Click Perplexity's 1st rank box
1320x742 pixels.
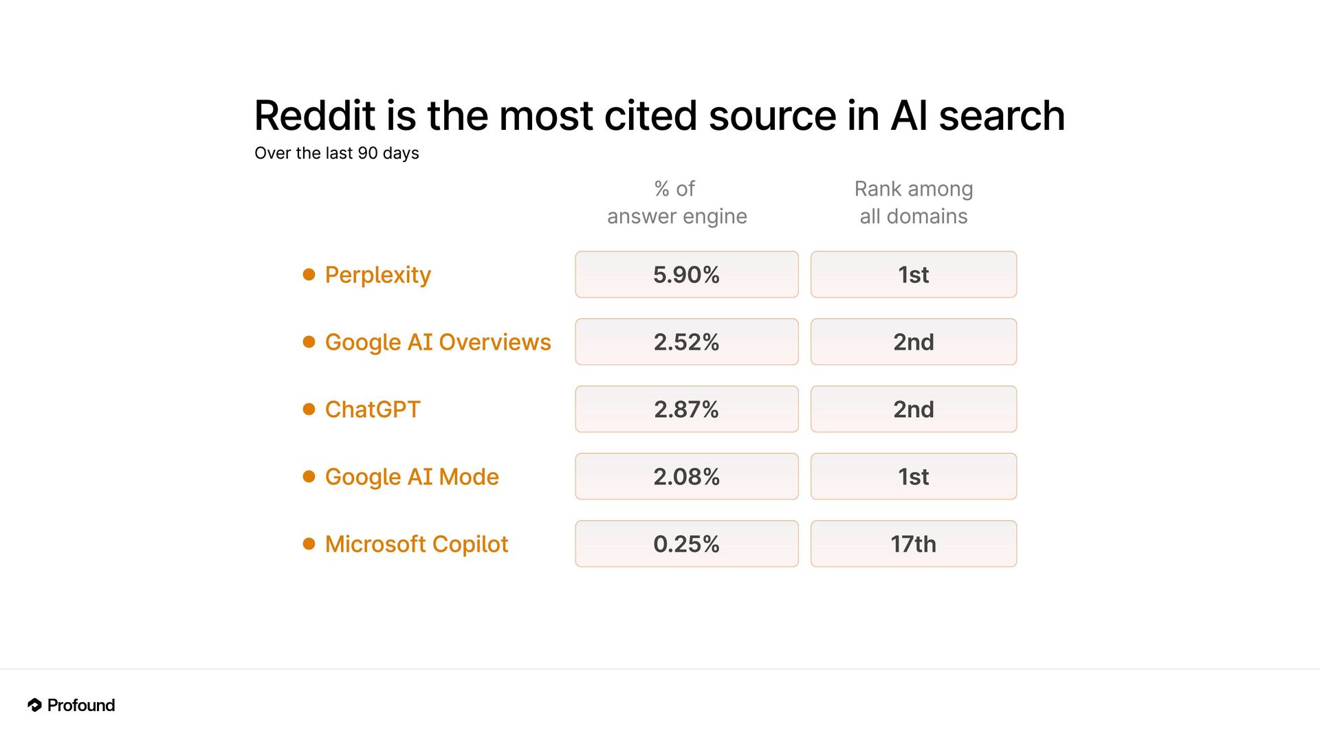[913, 275]
